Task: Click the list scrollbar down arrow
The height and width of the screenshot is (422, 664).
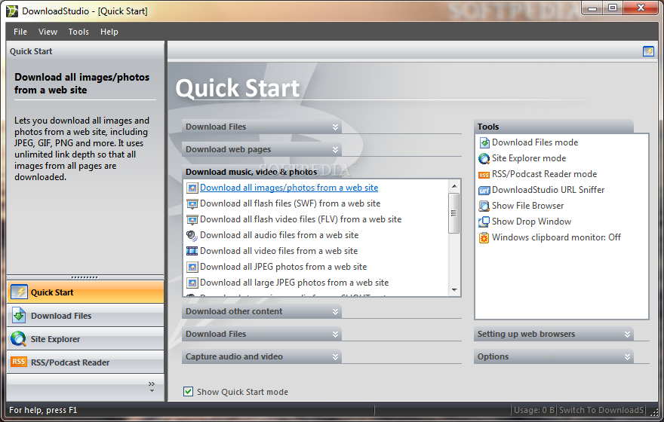Action: pyautogui.click(x=454, y=290)
